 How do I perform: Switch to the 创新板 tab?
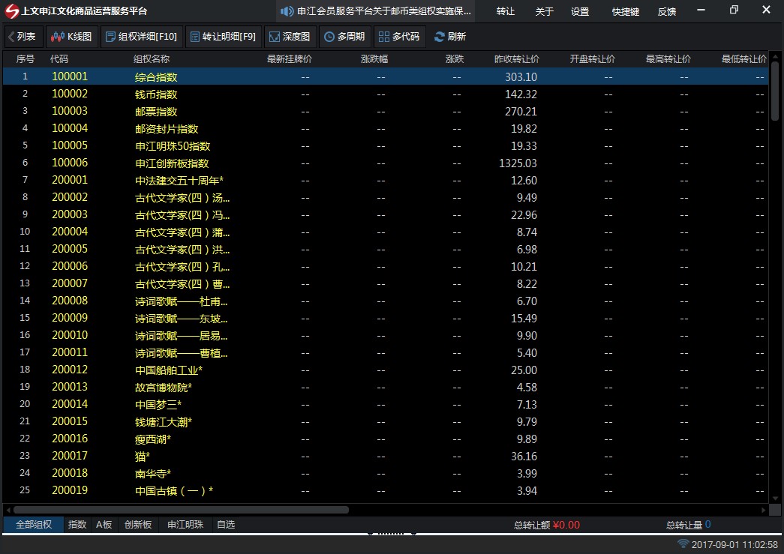pyautogui.click(x=137, y=525)
